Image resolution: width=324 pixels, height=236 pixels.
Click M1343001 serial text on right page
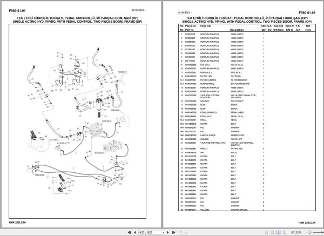coord(185,12)
